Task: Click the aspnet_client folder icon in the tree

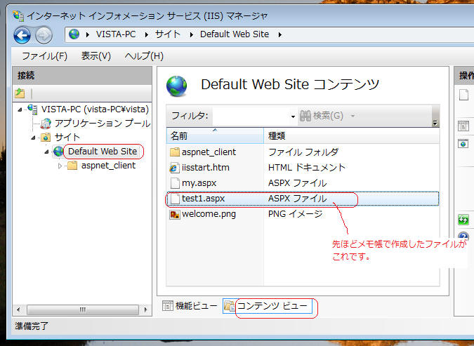Action: pyautogui.click(x=72, y=166)
